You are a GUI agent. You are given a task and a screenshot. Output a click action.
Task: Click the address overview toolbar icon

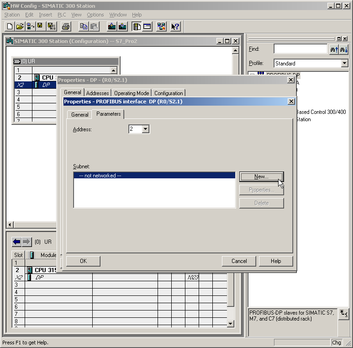[x=147, y=27]
